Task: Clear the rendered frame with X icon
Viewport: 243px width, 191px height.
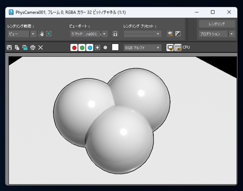Action: pyautogui.click(x=40, y=47)
